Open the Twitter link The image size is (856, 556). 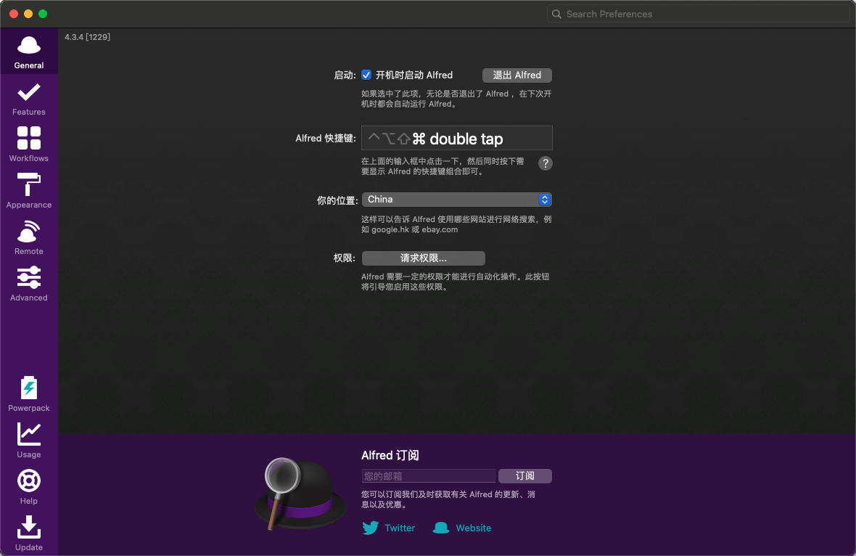click(x=400, y=528)
